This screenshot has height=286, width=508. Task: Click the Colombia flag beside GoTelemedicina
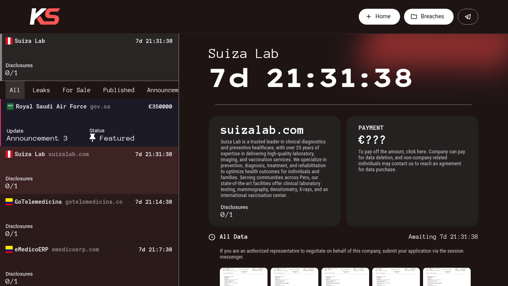coord(9,202)
